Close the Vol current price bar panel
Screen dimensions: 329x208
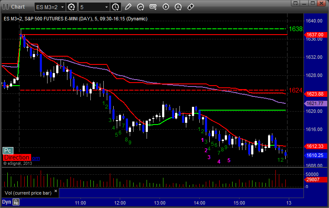tap(56, 191)
